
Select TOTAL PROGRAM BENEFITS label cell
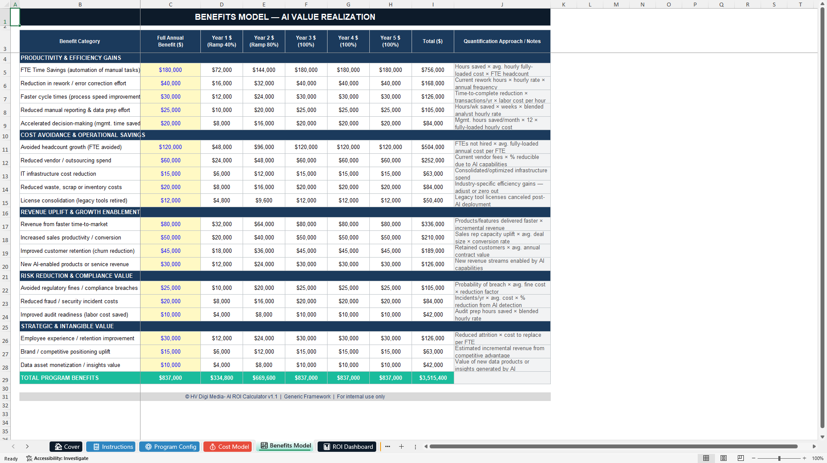(80, 378)
